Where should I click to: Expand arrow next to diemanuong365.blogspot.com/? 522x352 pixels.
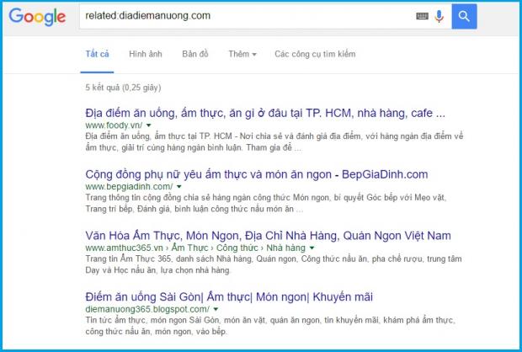coord(216,309)
